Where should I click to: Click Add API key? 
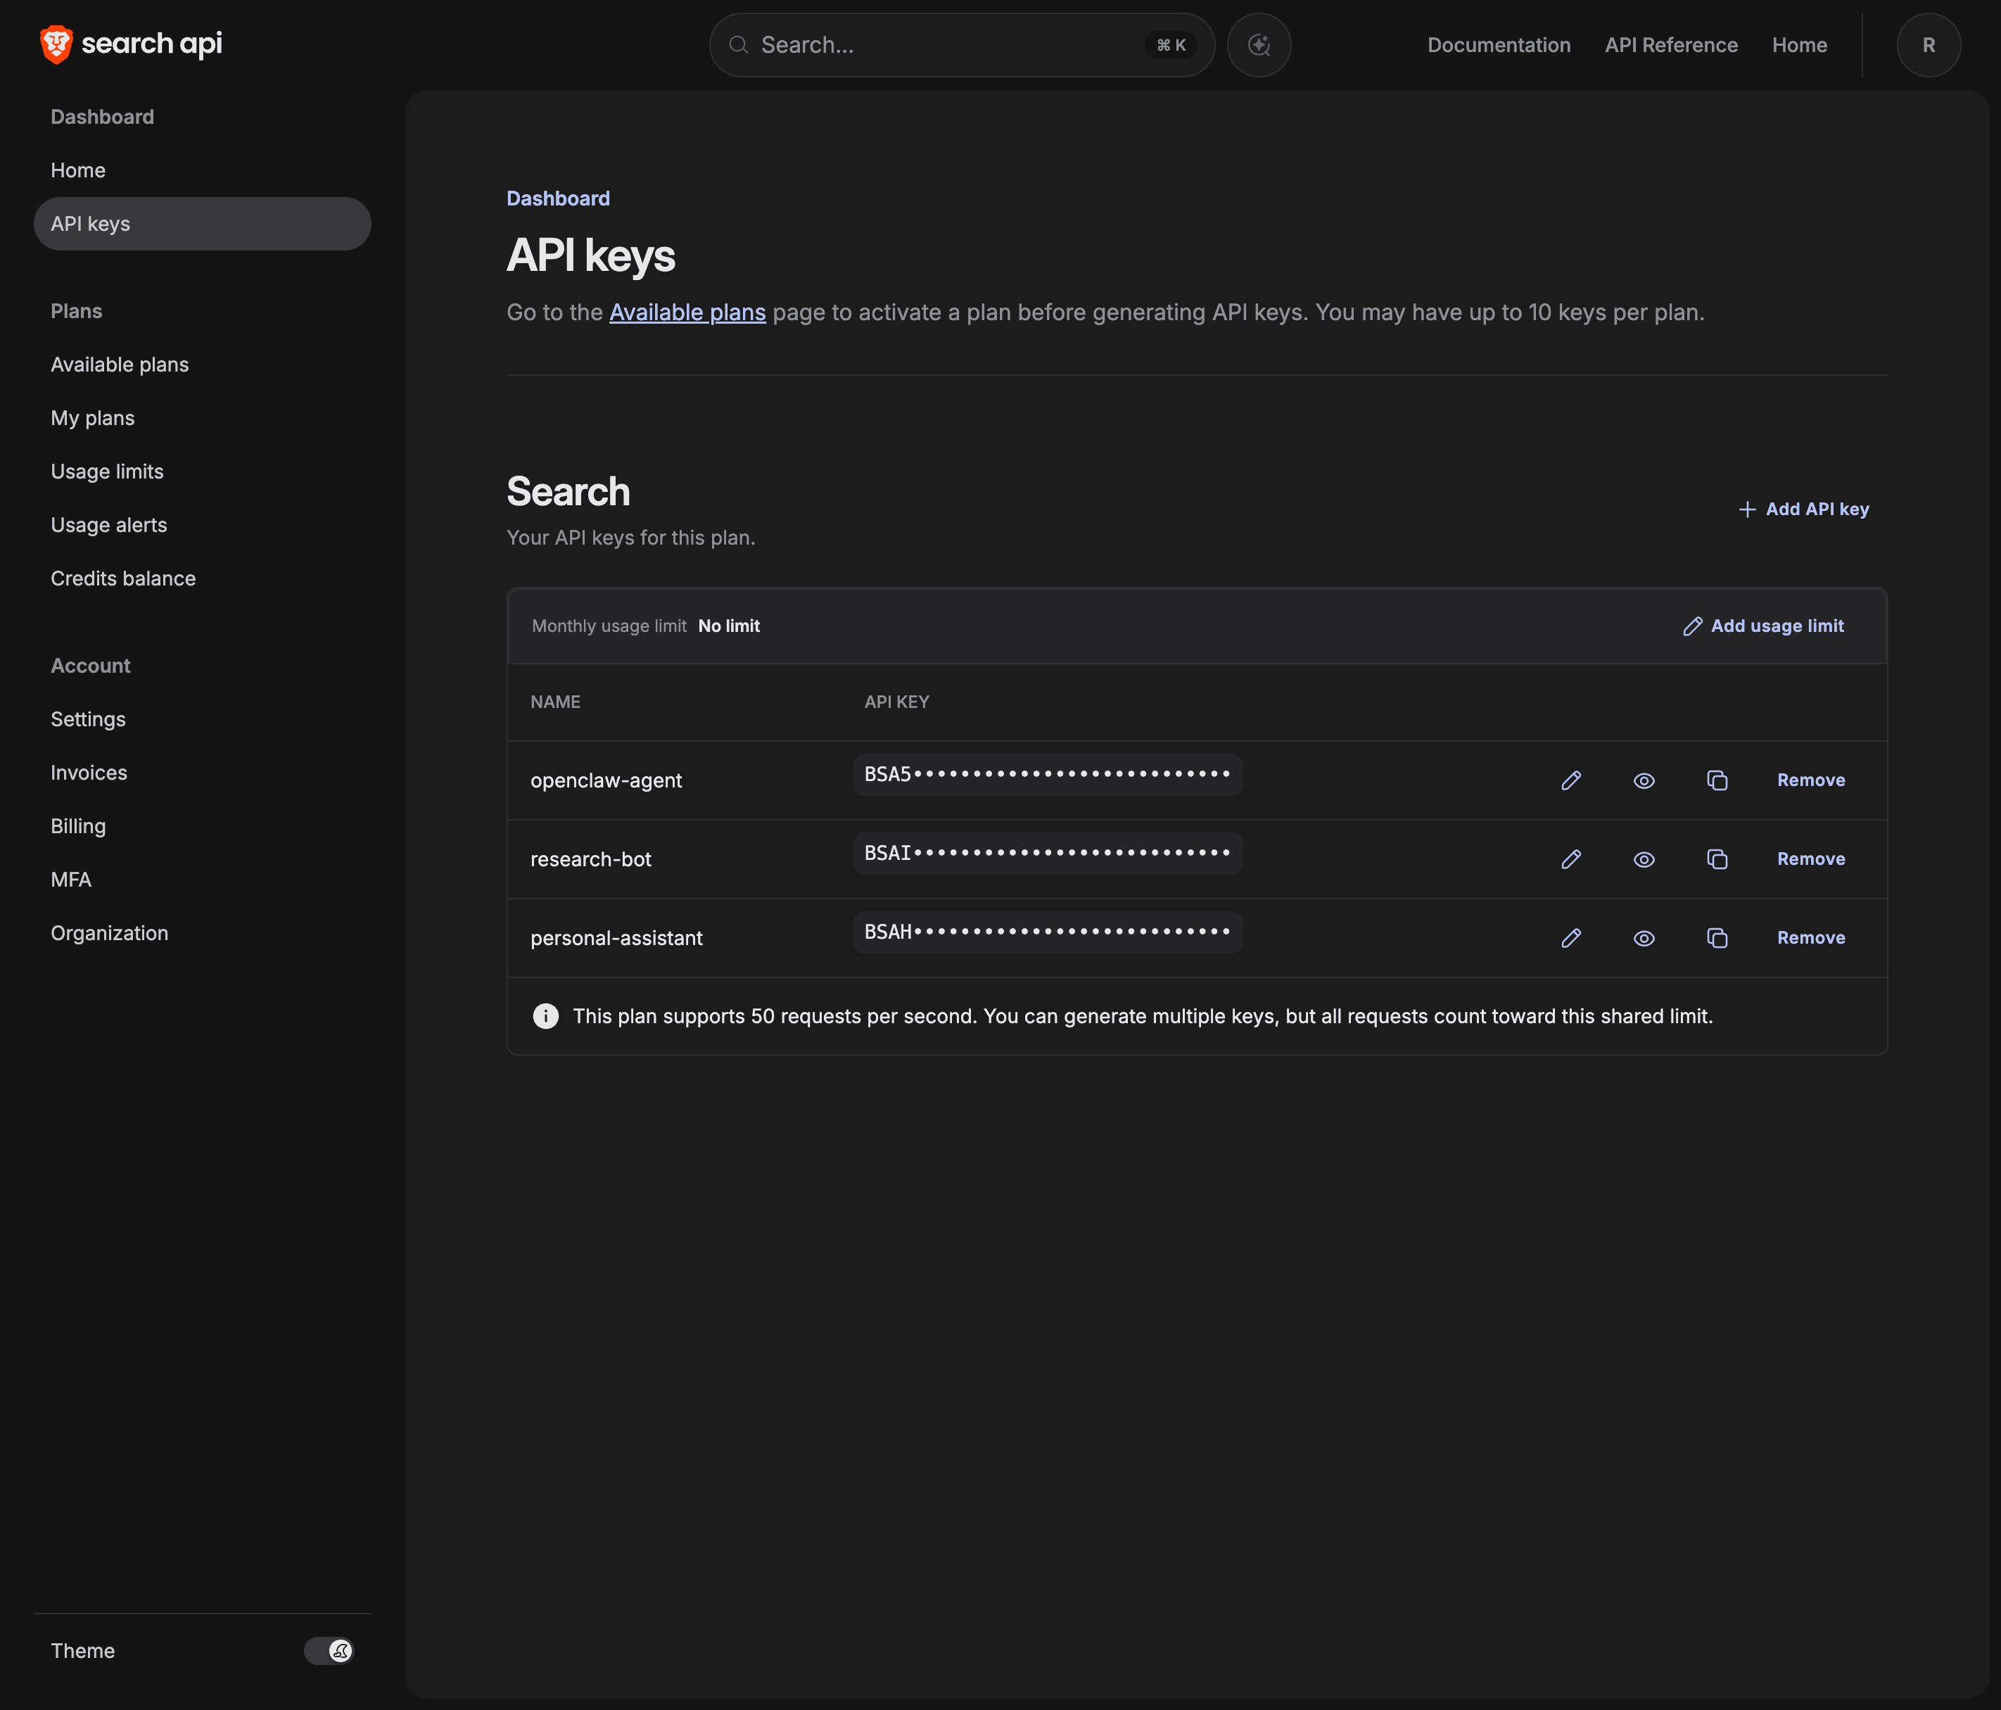(1803, 509)
